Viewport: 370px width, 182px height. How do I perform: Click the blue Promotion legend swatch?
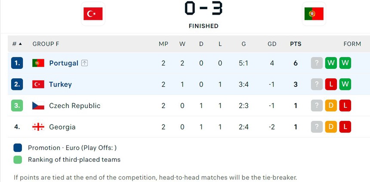click(18, 148)
